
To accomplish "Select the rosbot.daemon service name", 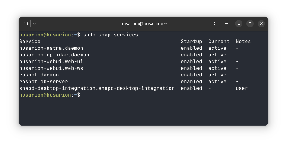I will click(39, 75).
